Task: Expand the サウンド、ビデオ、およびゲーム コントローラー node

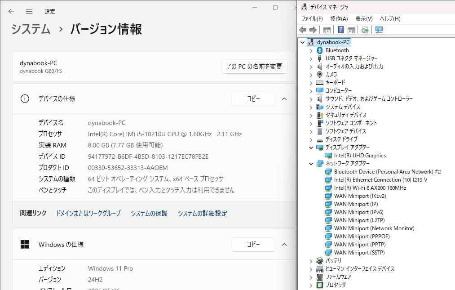Action: tap(311, 99)
